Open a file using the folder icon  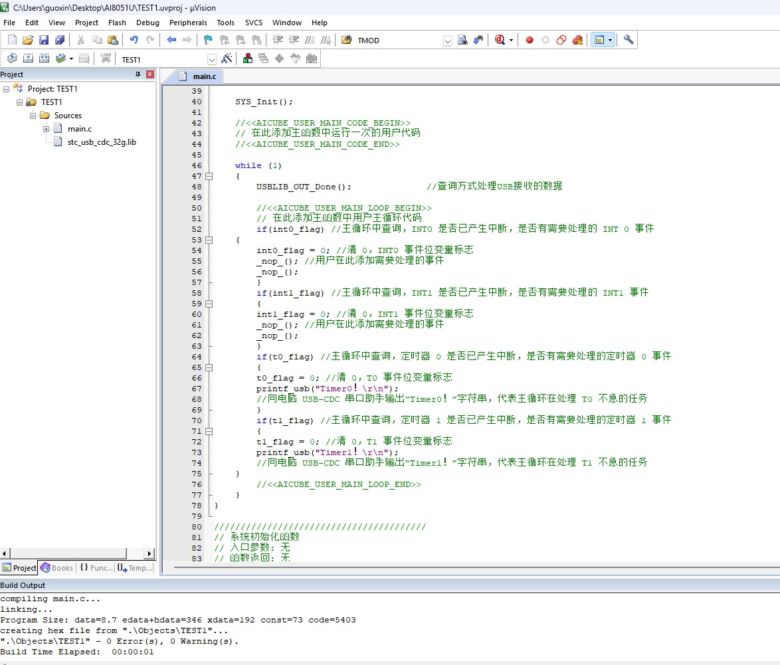pos(28,40)
